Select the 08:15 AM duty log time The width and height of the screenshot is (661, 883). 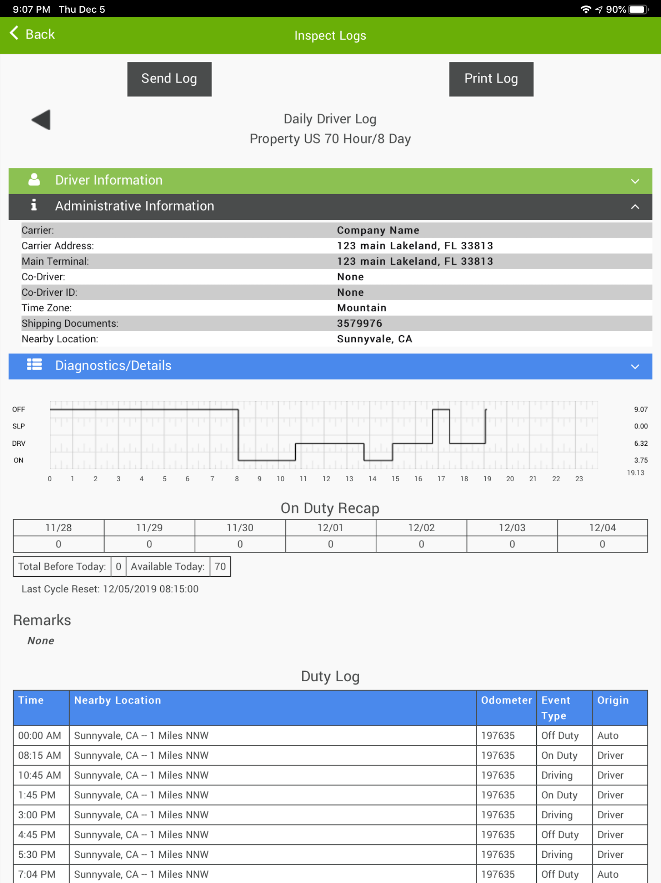click(x=39, y=755)
